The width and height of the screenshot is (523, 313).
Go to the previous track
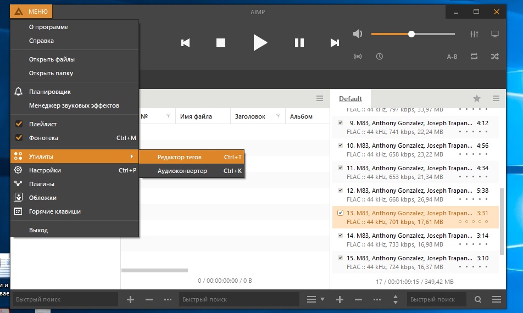(x=185, y=43)
